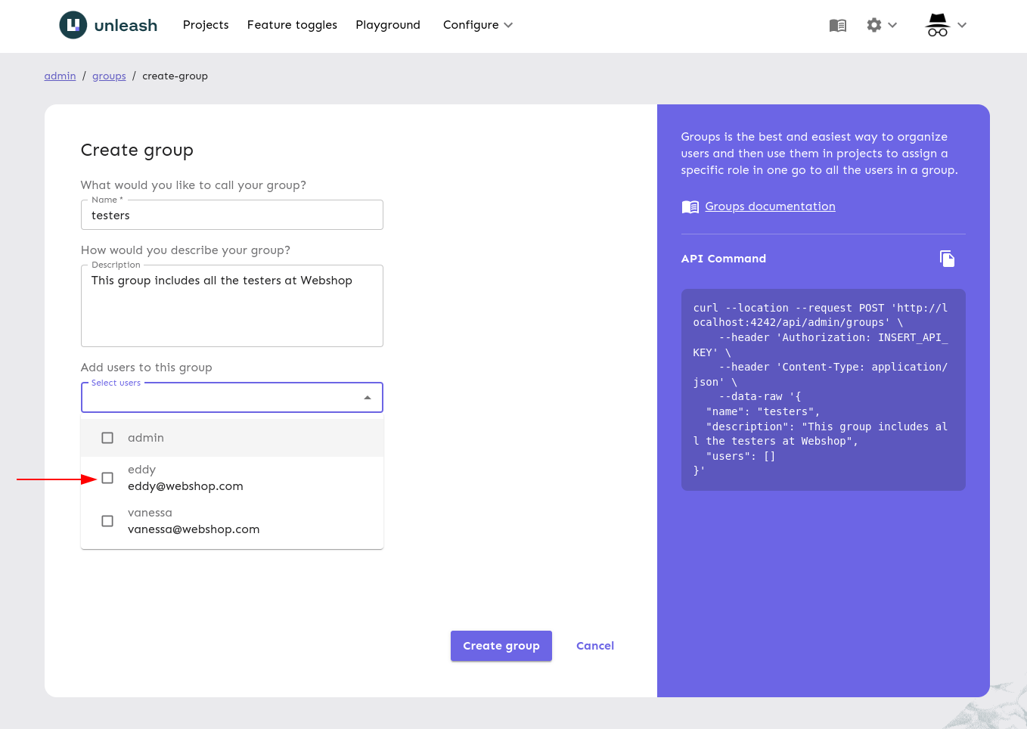
Task: Go back to groups via breadcrumb
Action: pyautogui.click(x=109, y=76)
